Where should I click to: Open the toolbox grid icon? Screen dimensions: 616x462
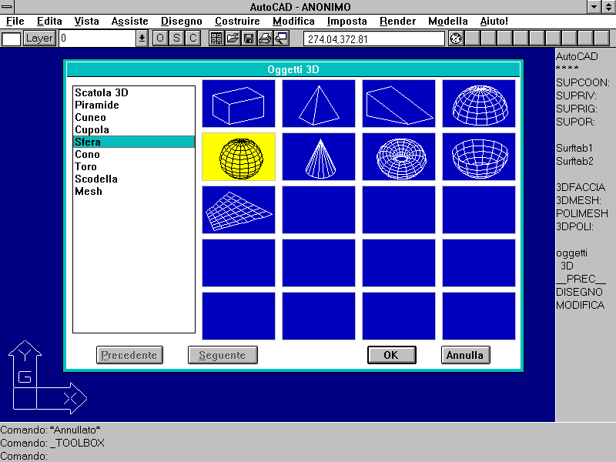tap(216, 38)
